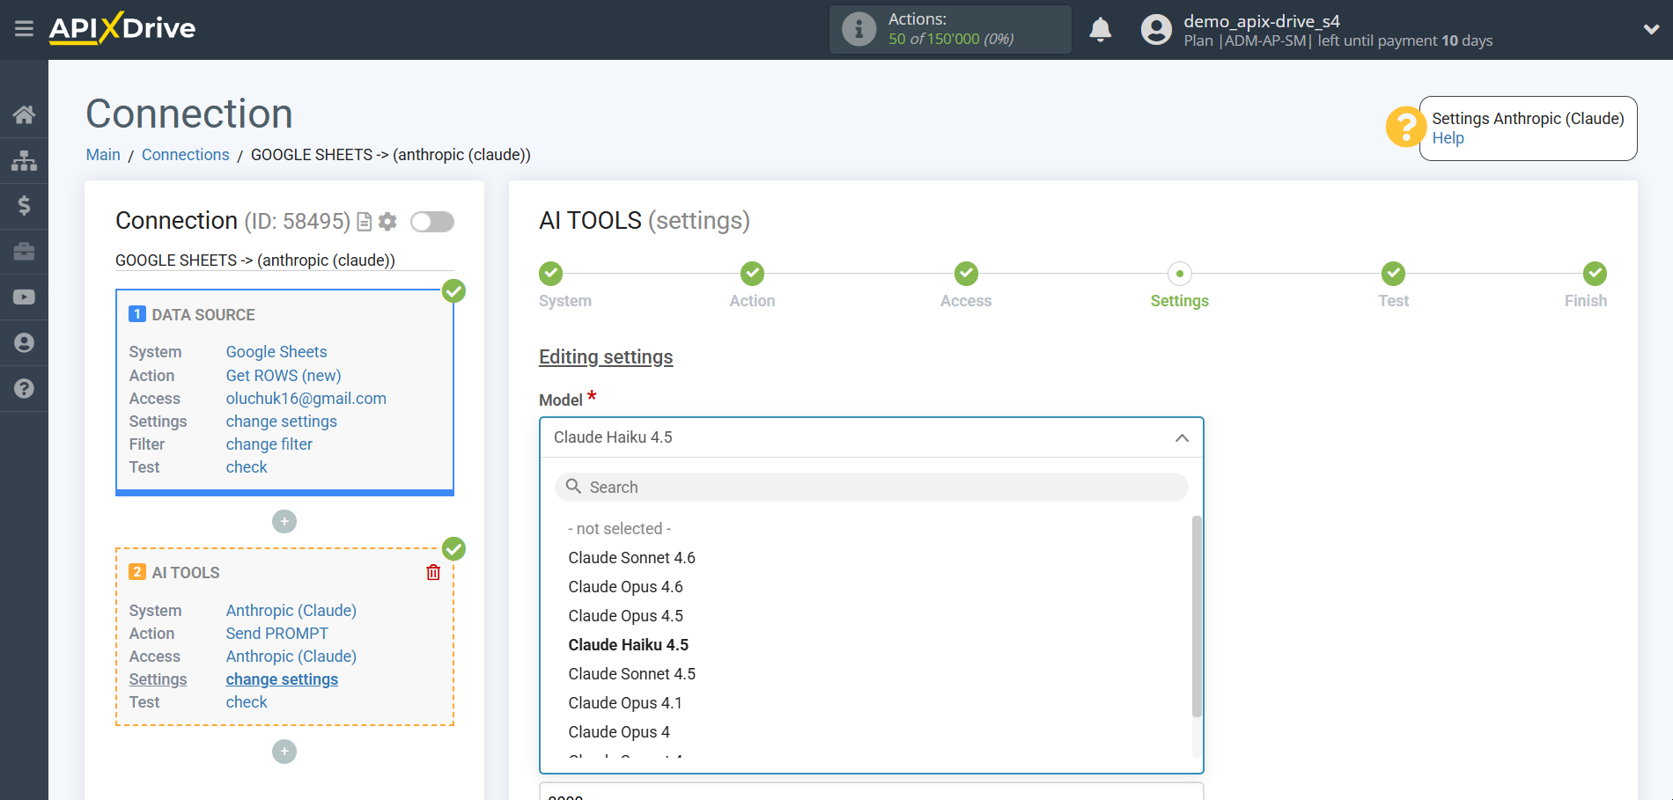This screenshot has width=1673, height=800.
Task: Open the connections sitemap sidebar icon
Action: (x=24, y=160)
